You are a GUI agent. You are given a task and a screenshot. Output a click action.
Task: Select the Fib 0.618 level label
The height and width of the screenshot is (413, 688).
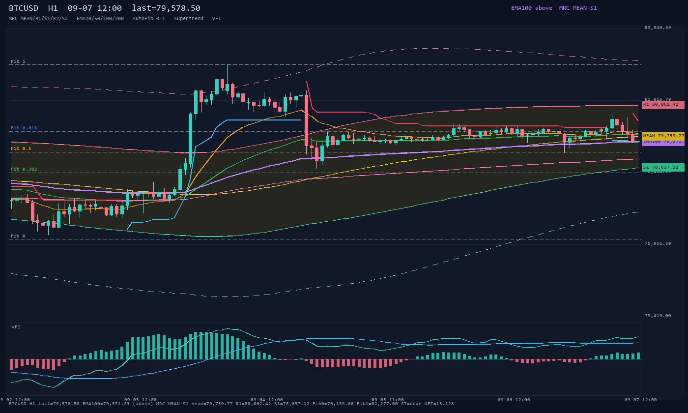pyautogui.click(x=24, y=128)
